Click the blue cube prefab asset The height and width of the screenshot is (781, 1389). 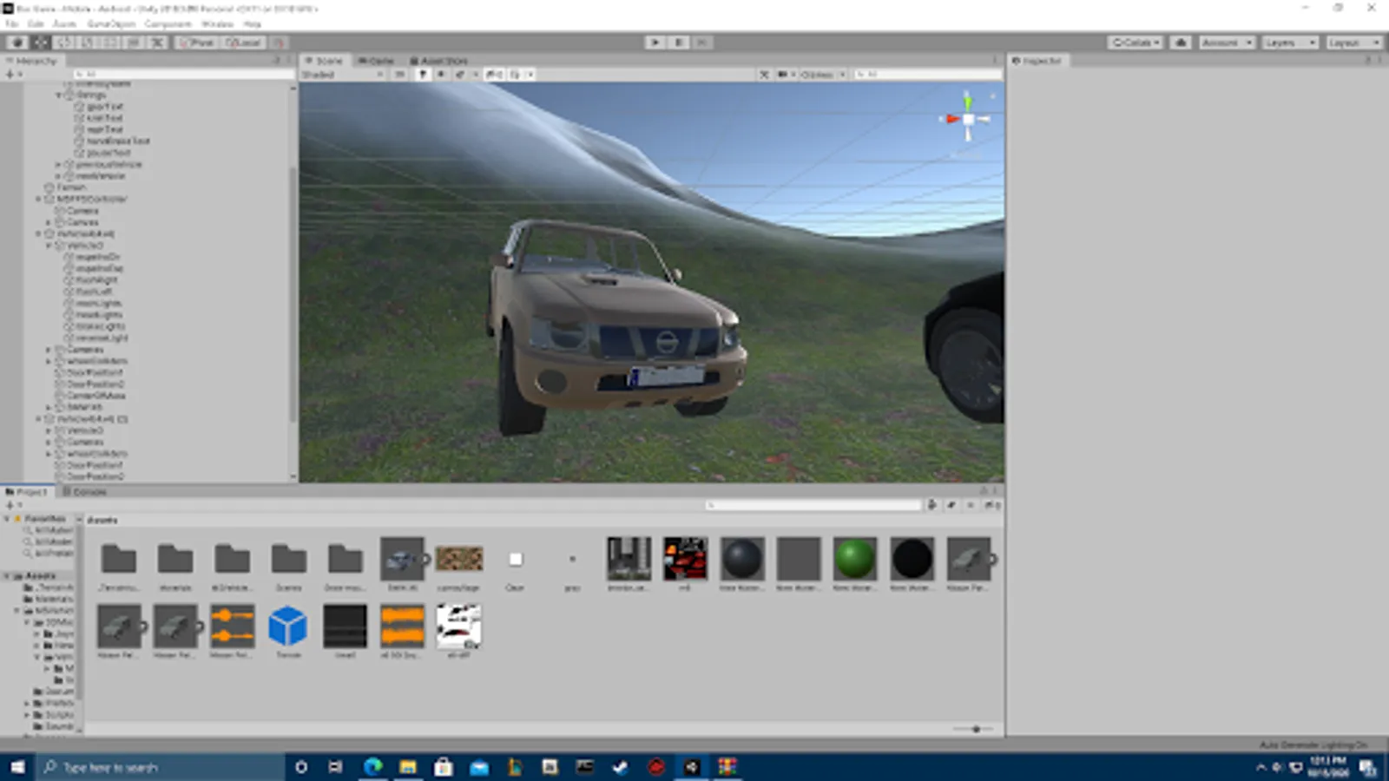(x=287, y=627)
